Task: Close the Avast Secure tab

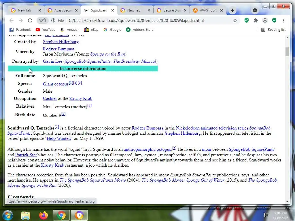Action: pyautogui.click(x=76, y=10)
